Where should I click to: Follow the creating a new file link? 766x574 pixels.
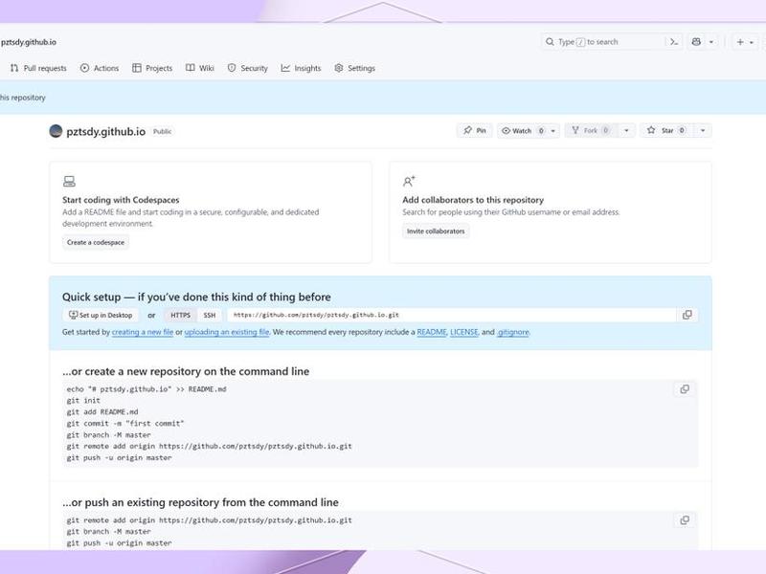143,332
